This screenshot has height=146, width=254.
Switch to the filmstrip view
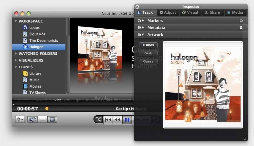coord(52,119)
